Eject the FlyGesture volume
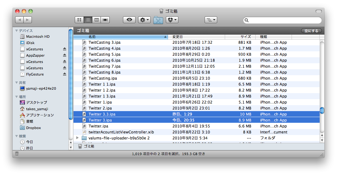Viewport: 337px width, 175px height. [x=65, y=74]
